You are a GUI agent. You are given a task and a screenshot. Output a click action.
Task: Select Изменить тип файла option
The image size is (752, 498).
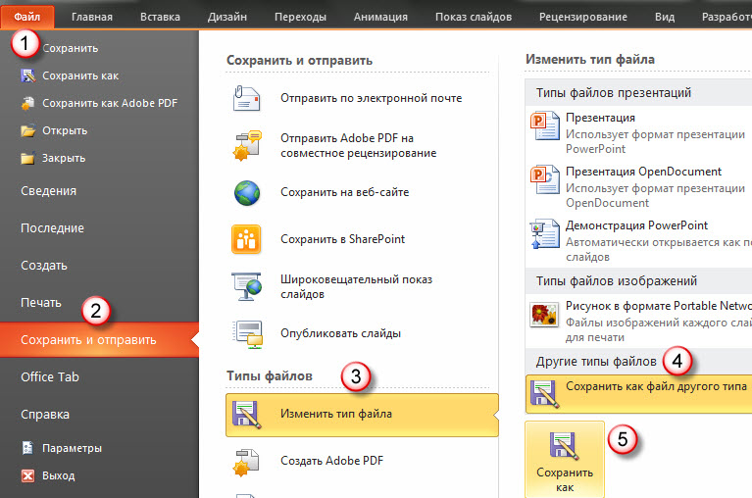(362, 415)
